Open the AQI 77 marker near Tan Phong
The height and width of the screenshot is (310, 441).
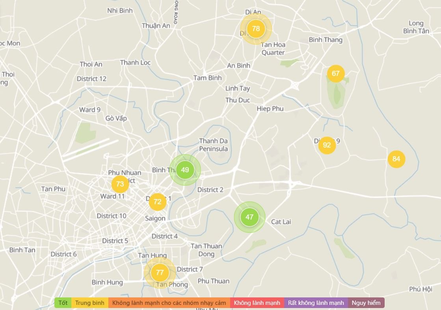tap(160, 273)
